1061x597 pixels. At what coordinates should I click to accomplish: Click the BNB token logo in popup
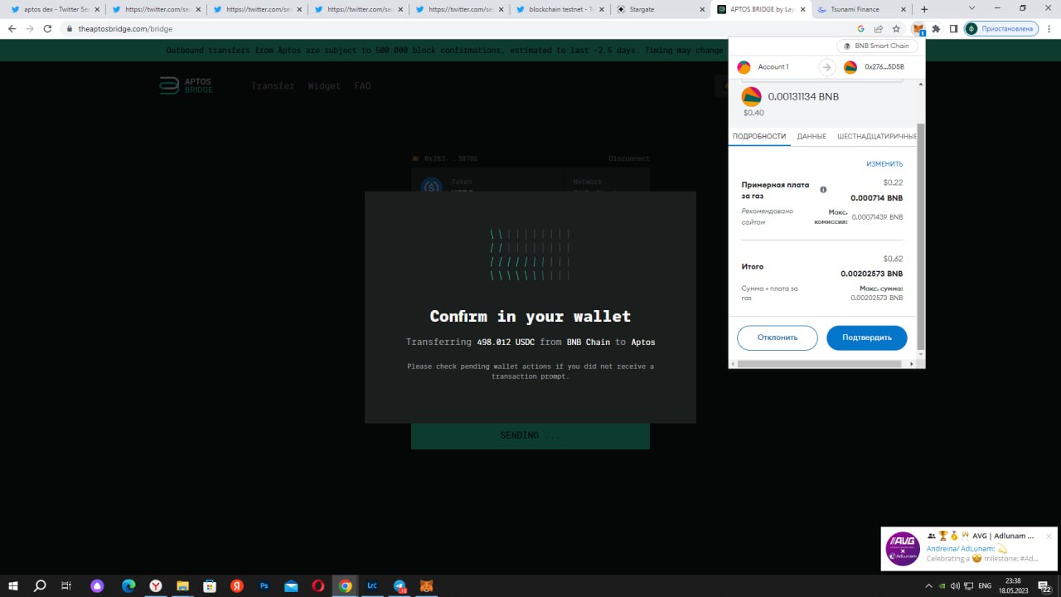(751, 97)
